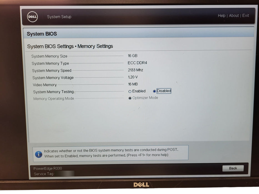
Task: Click the 'System BIOS Settings • Memory Settings' breadcrumb
Action: (x=70, y=46)
